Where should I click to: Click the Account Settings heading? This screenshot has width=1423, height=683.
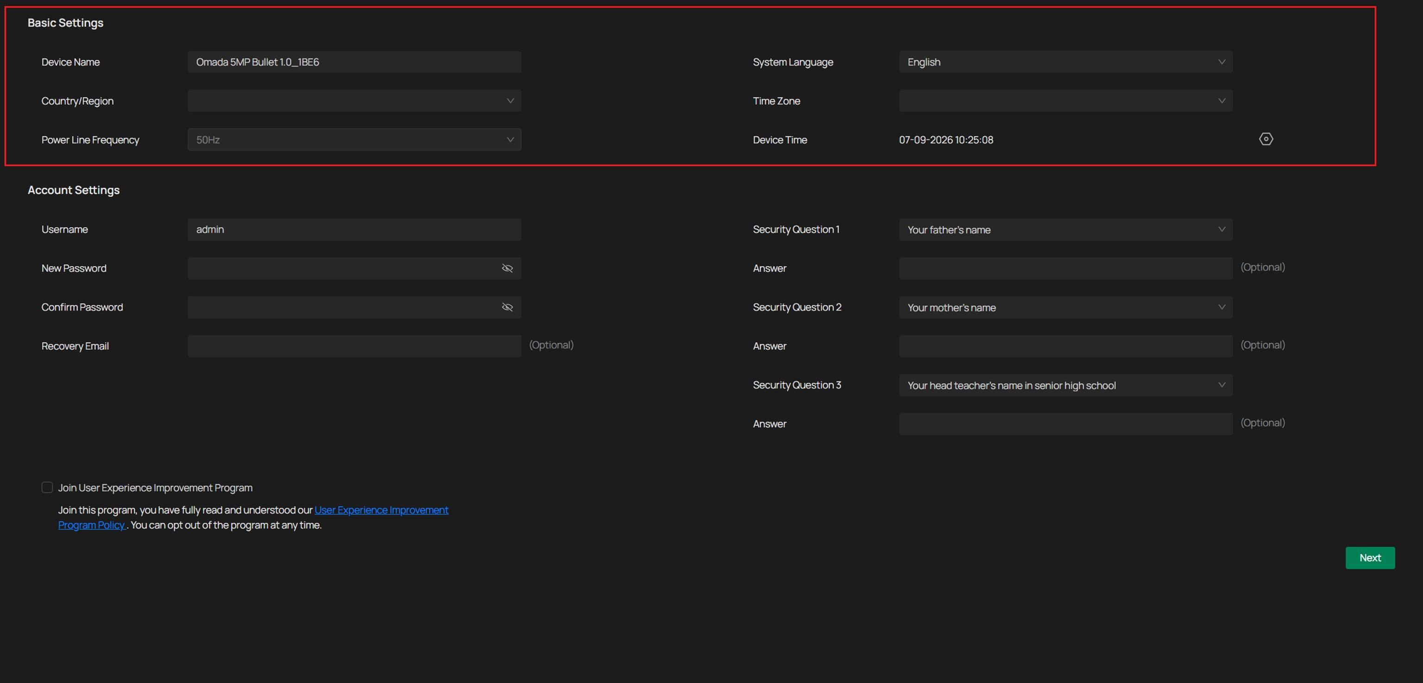point(74,190)
